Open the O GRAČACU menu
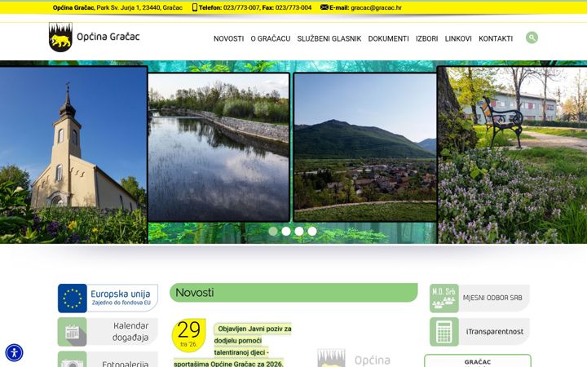The image size is (587, 367). pos(271,38)
